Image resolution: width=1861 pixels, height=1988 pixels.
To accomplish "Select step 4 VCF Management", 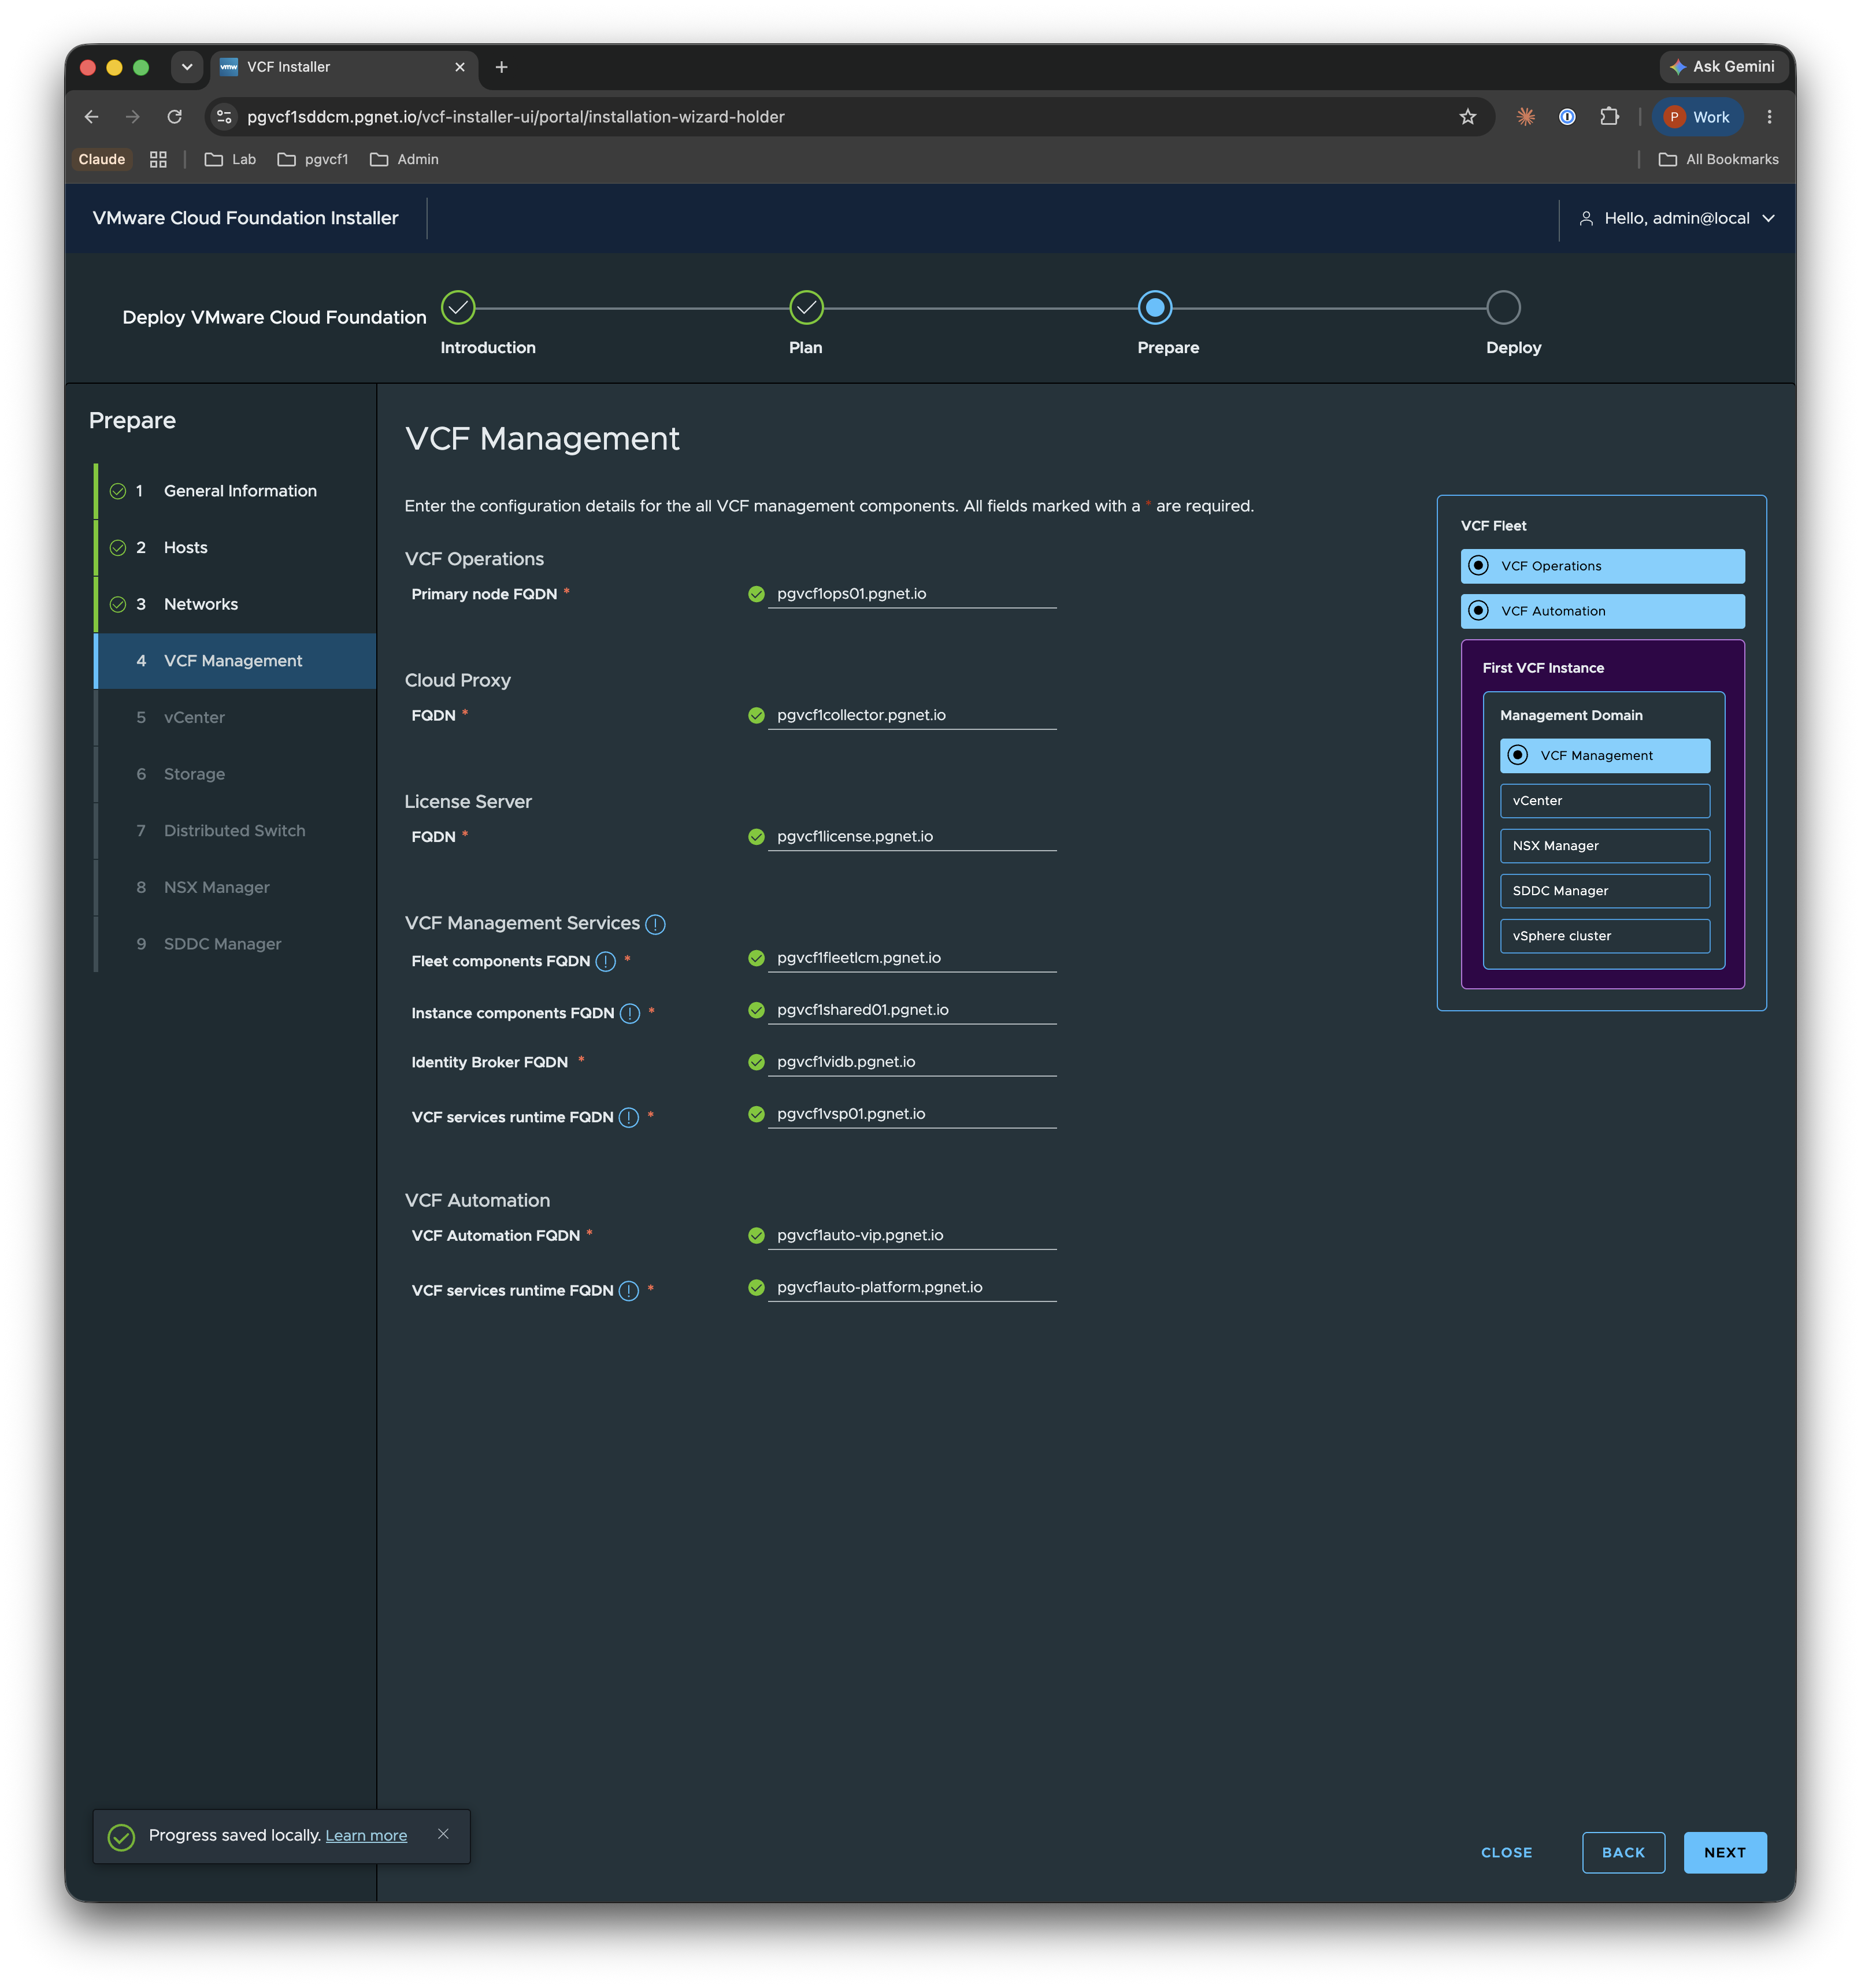I will point(236,661).
